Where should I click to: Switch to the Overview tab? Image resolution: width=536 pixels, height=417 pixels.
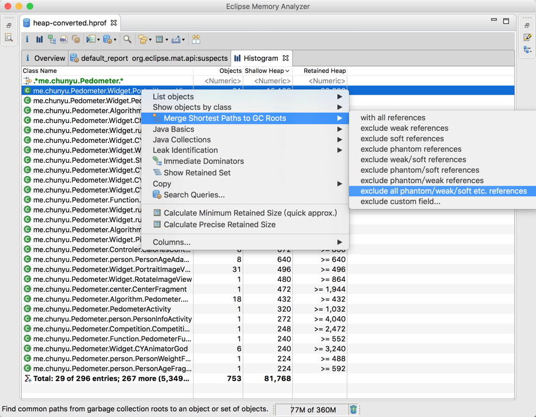tap(45, 58)
